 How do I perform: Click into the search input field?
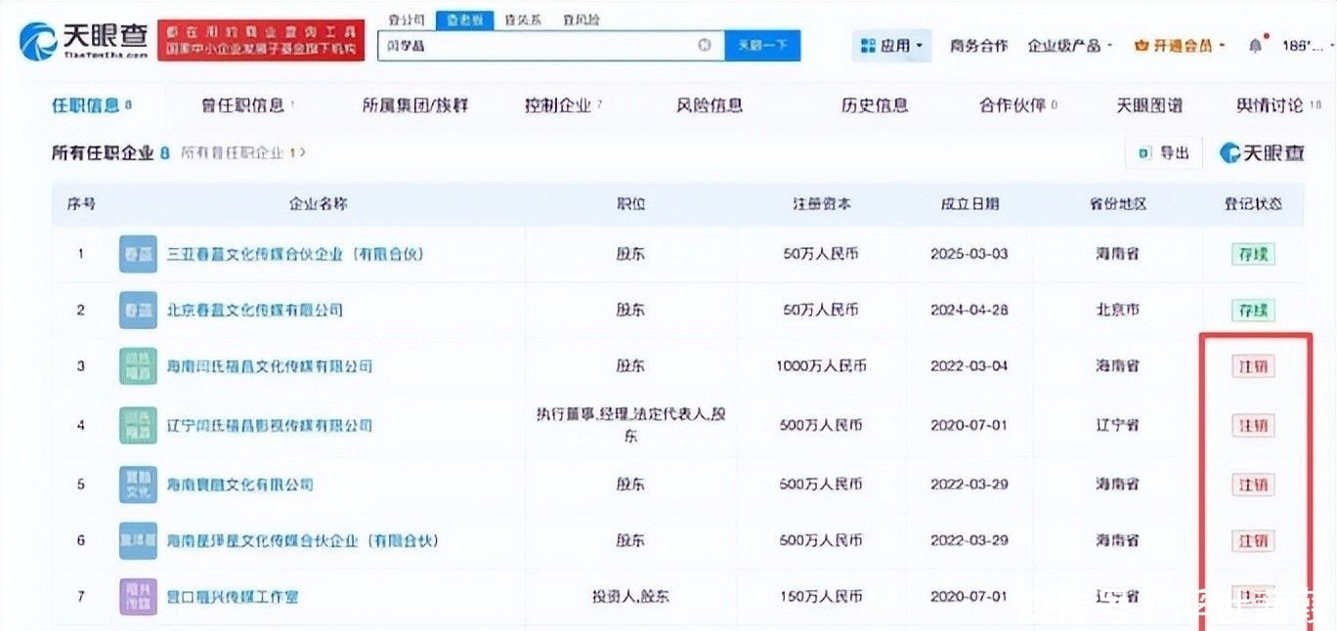tap(538, 45)
